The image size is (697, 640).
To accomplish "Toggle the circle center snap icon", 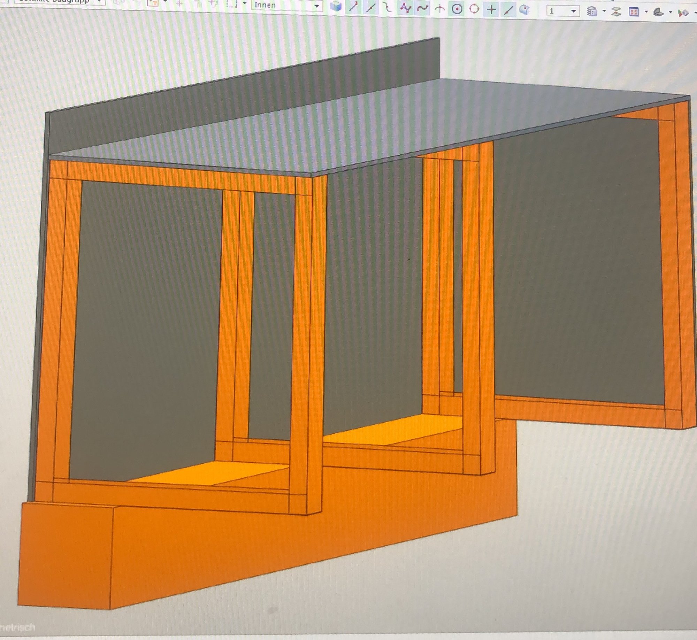I will (457, 9).
